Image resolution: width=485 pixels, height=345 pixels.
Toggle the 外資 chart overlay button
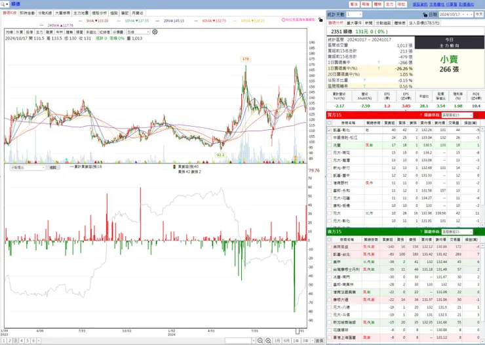click(x=19, y=32)
